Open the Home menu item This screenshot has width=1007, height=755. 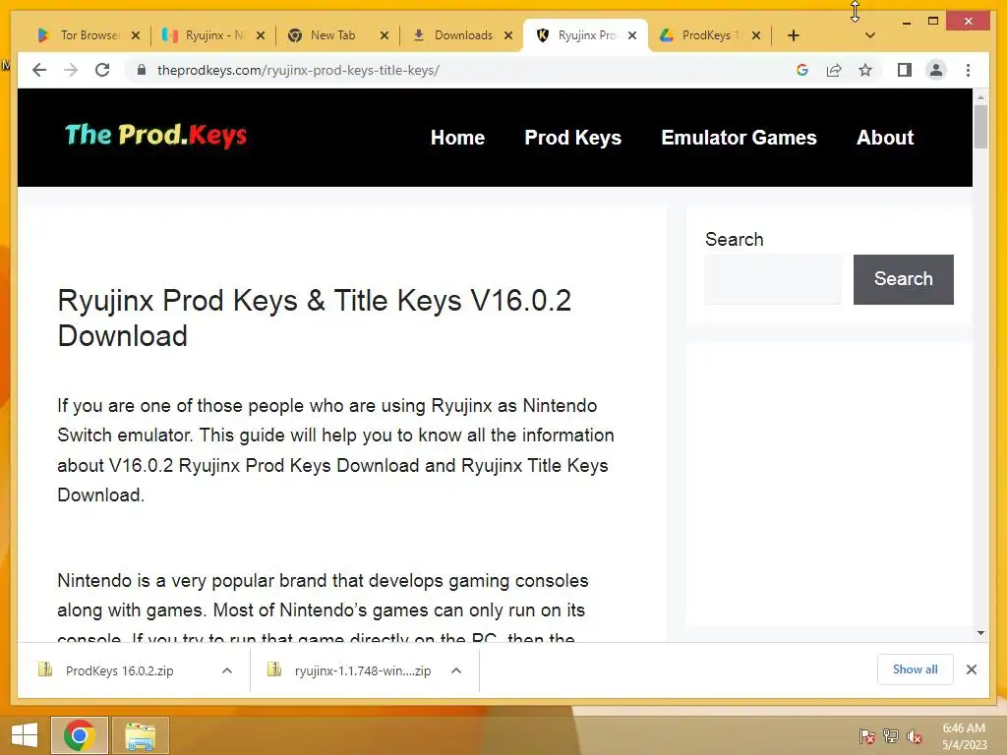click(457, 138)
